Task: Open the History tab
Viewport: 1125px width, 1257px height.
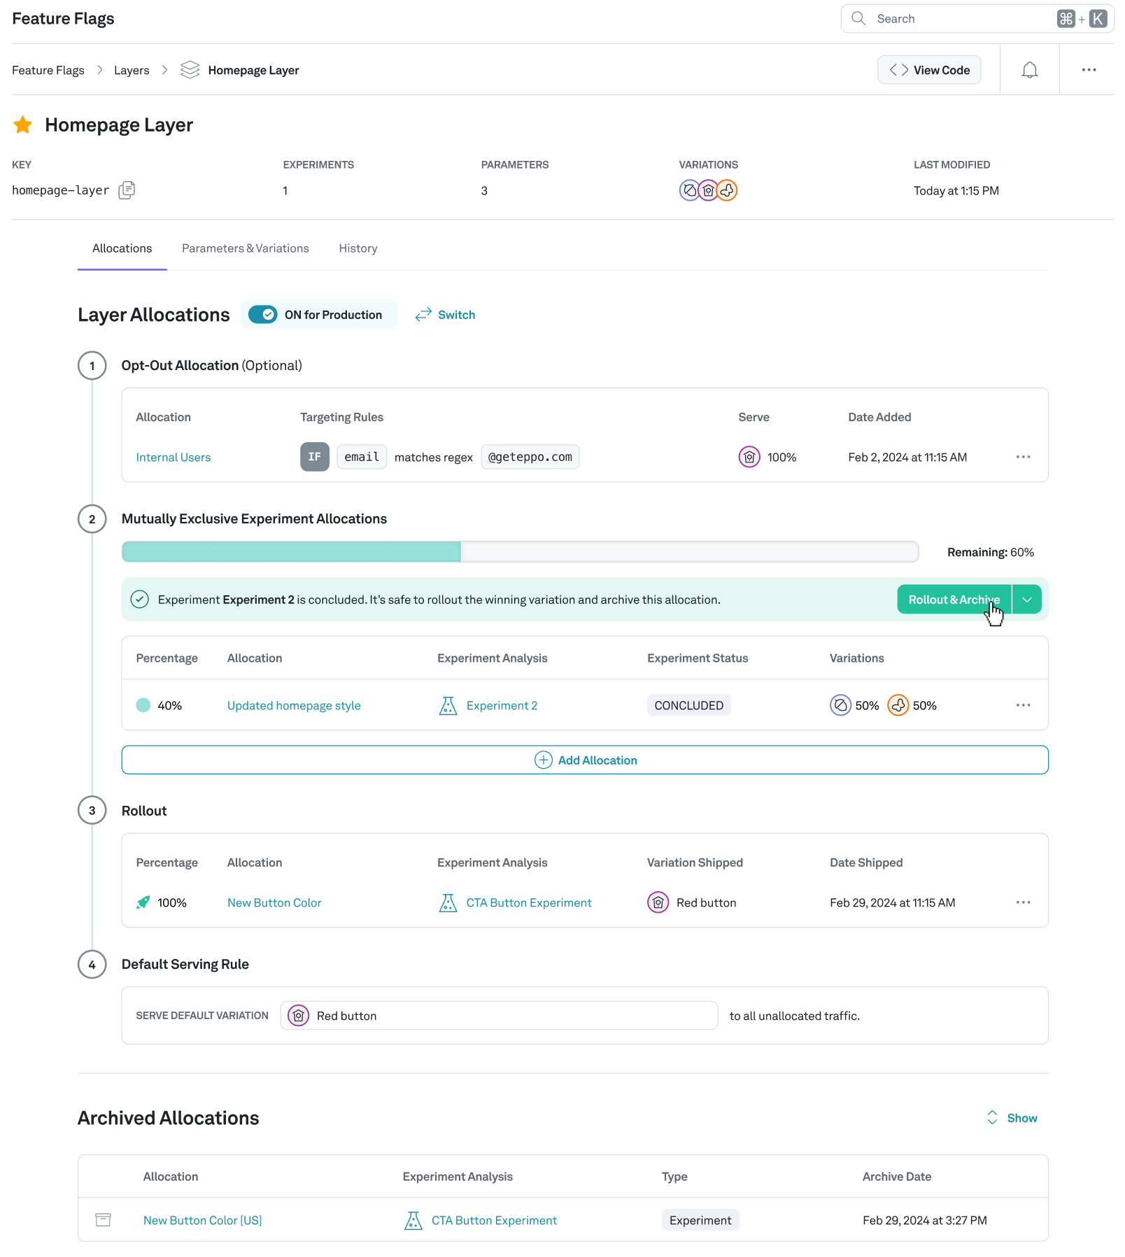Action: pos(358,248)
